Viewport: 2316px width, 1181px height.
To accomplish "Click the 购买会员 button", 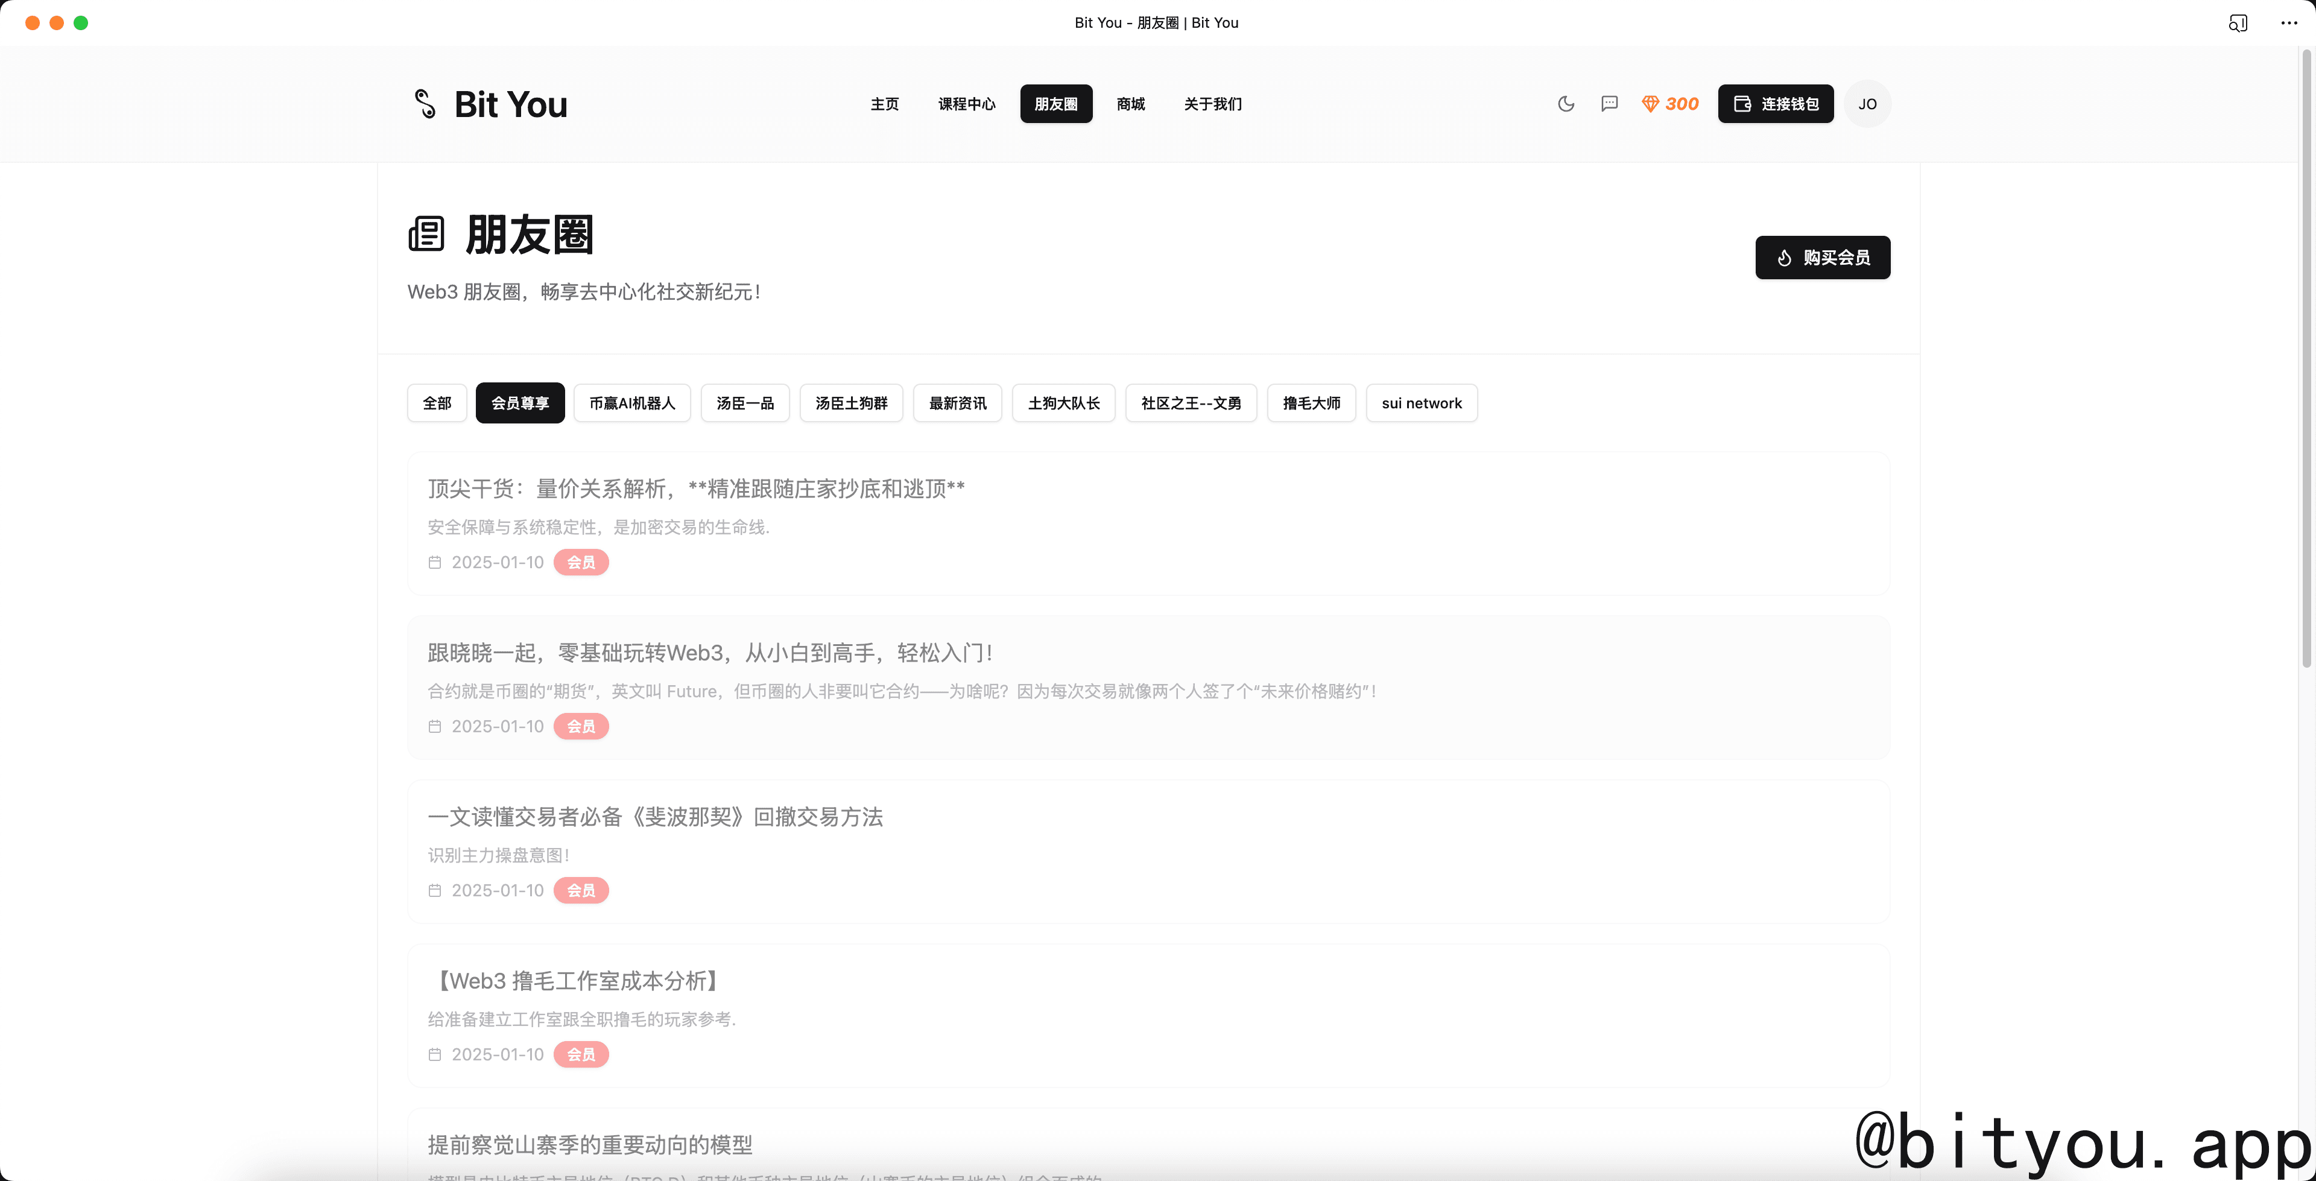I will pyautogui.click(x=1823, y=257).
